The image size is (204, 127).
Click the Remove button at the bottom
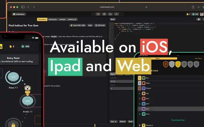click(122, 121)
